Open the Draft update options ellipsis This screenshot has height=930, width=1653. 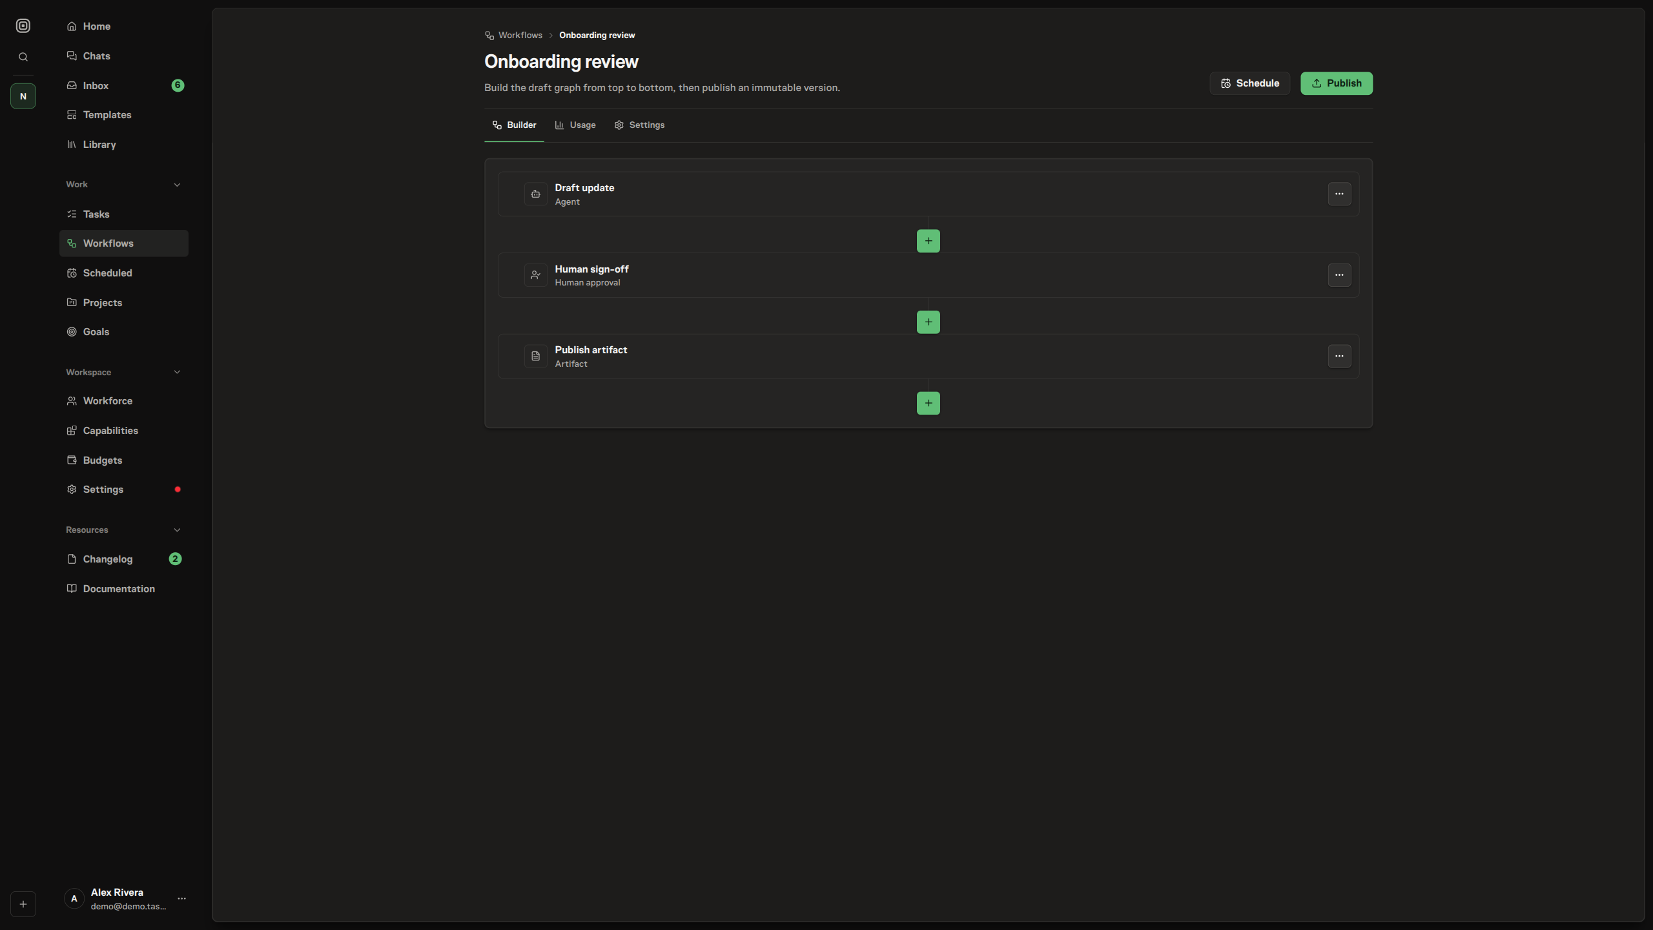point(1339,194)
